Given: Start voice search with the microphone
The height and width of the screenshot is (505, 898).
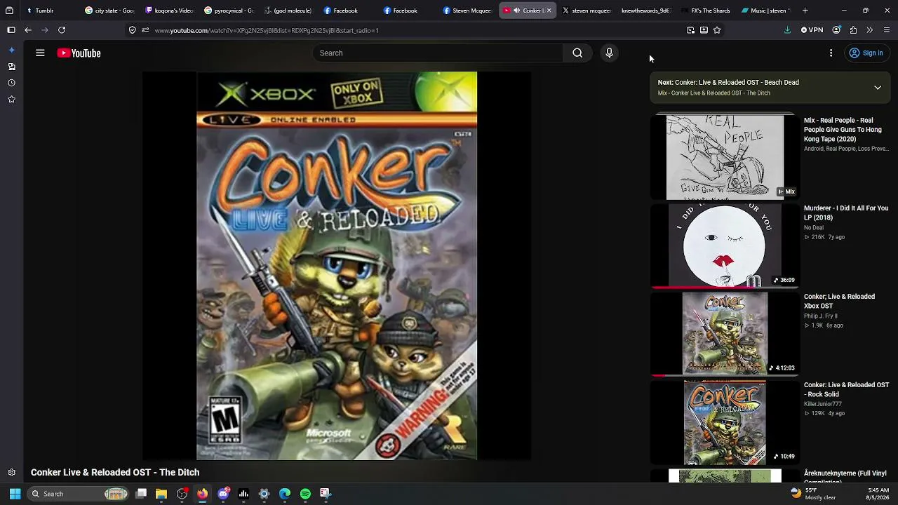Looking at the screenshot, I should (609, 53).
